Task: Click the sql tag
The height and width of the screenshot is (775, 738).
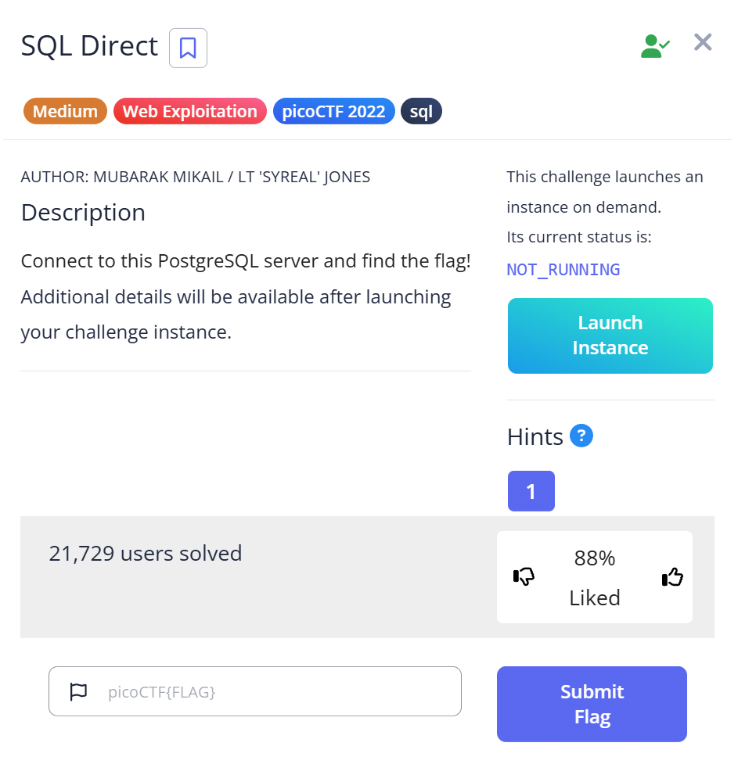Action: click(421, 112)
